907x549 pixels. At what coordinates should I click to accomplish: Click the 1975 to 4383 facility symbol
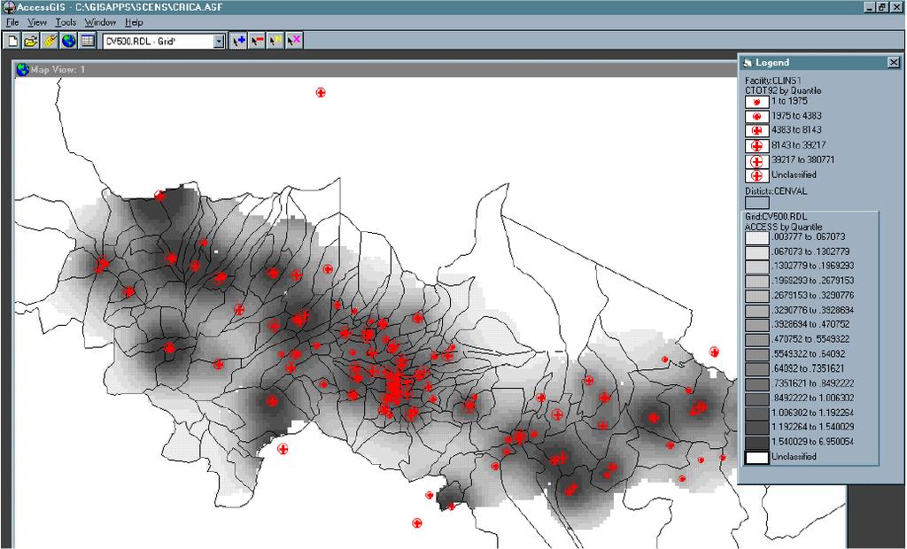click(x=756, y=116)
